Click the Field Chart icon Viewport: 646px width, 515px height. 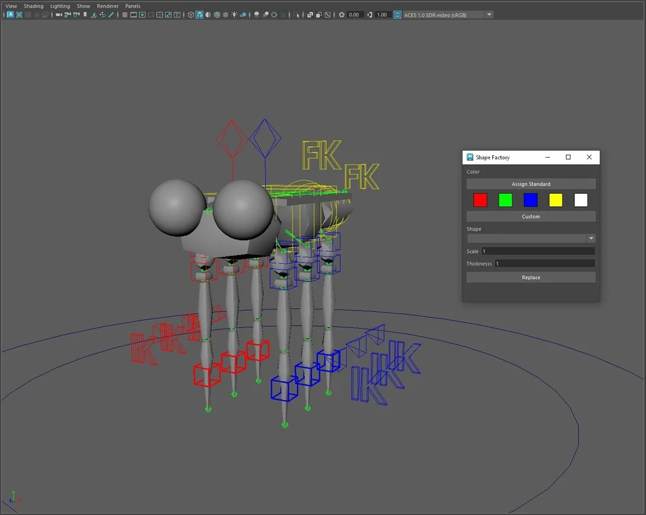(160, 15)
